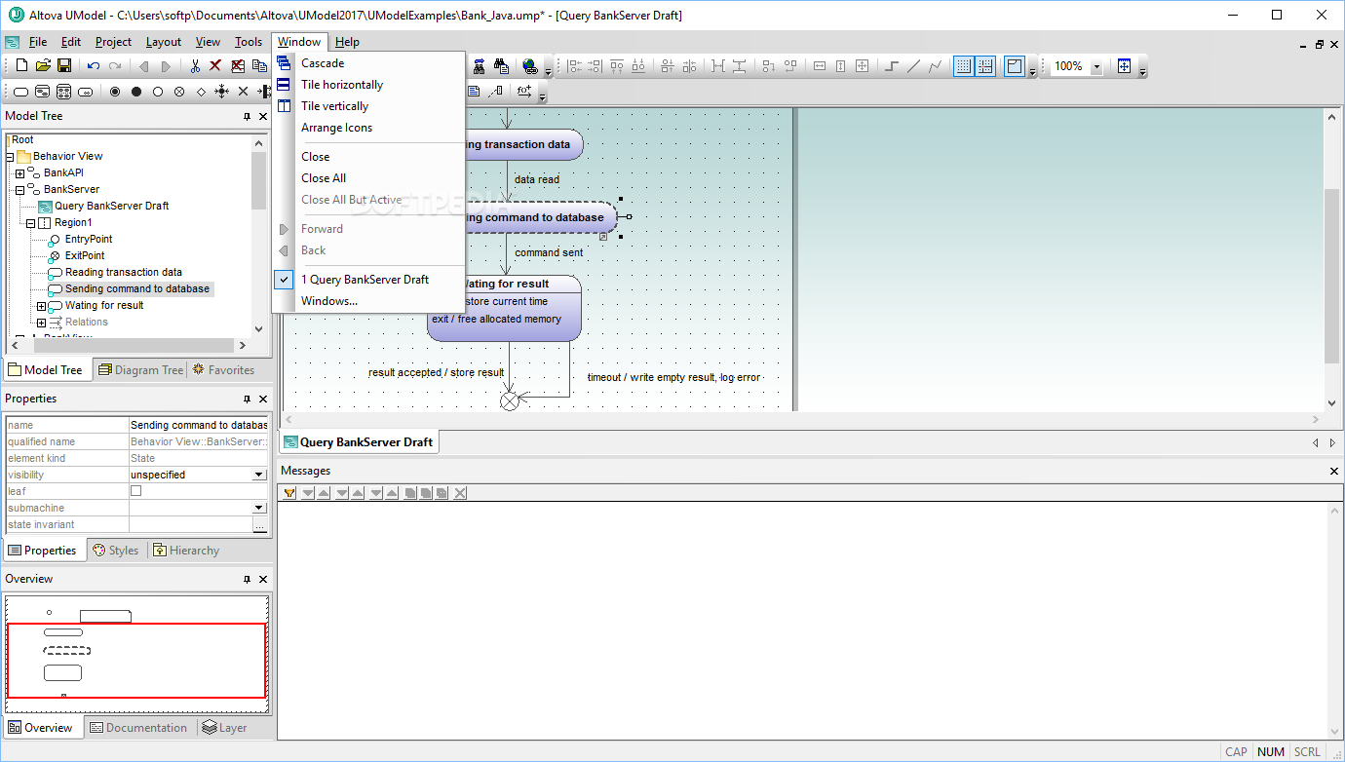
Task: Click the Undo arrow icon
Action: [94, 66]
